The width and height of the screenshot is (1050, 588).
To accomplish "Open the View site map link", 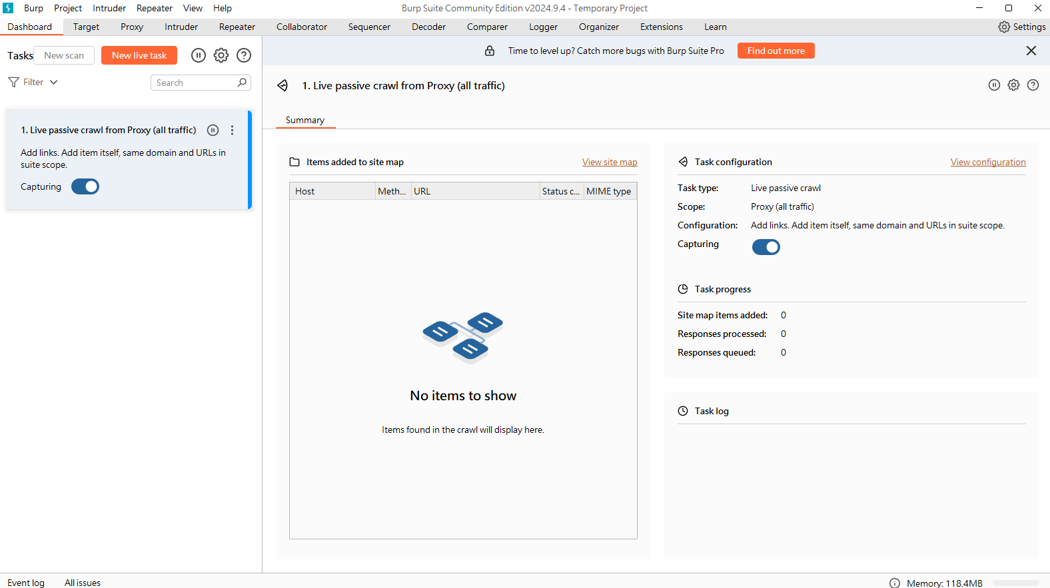I will tap(610, 162).
